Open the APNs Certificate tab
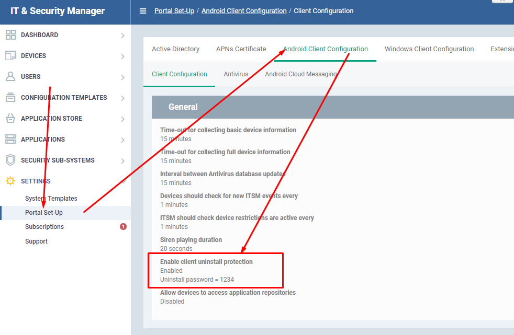 (241, 49)
